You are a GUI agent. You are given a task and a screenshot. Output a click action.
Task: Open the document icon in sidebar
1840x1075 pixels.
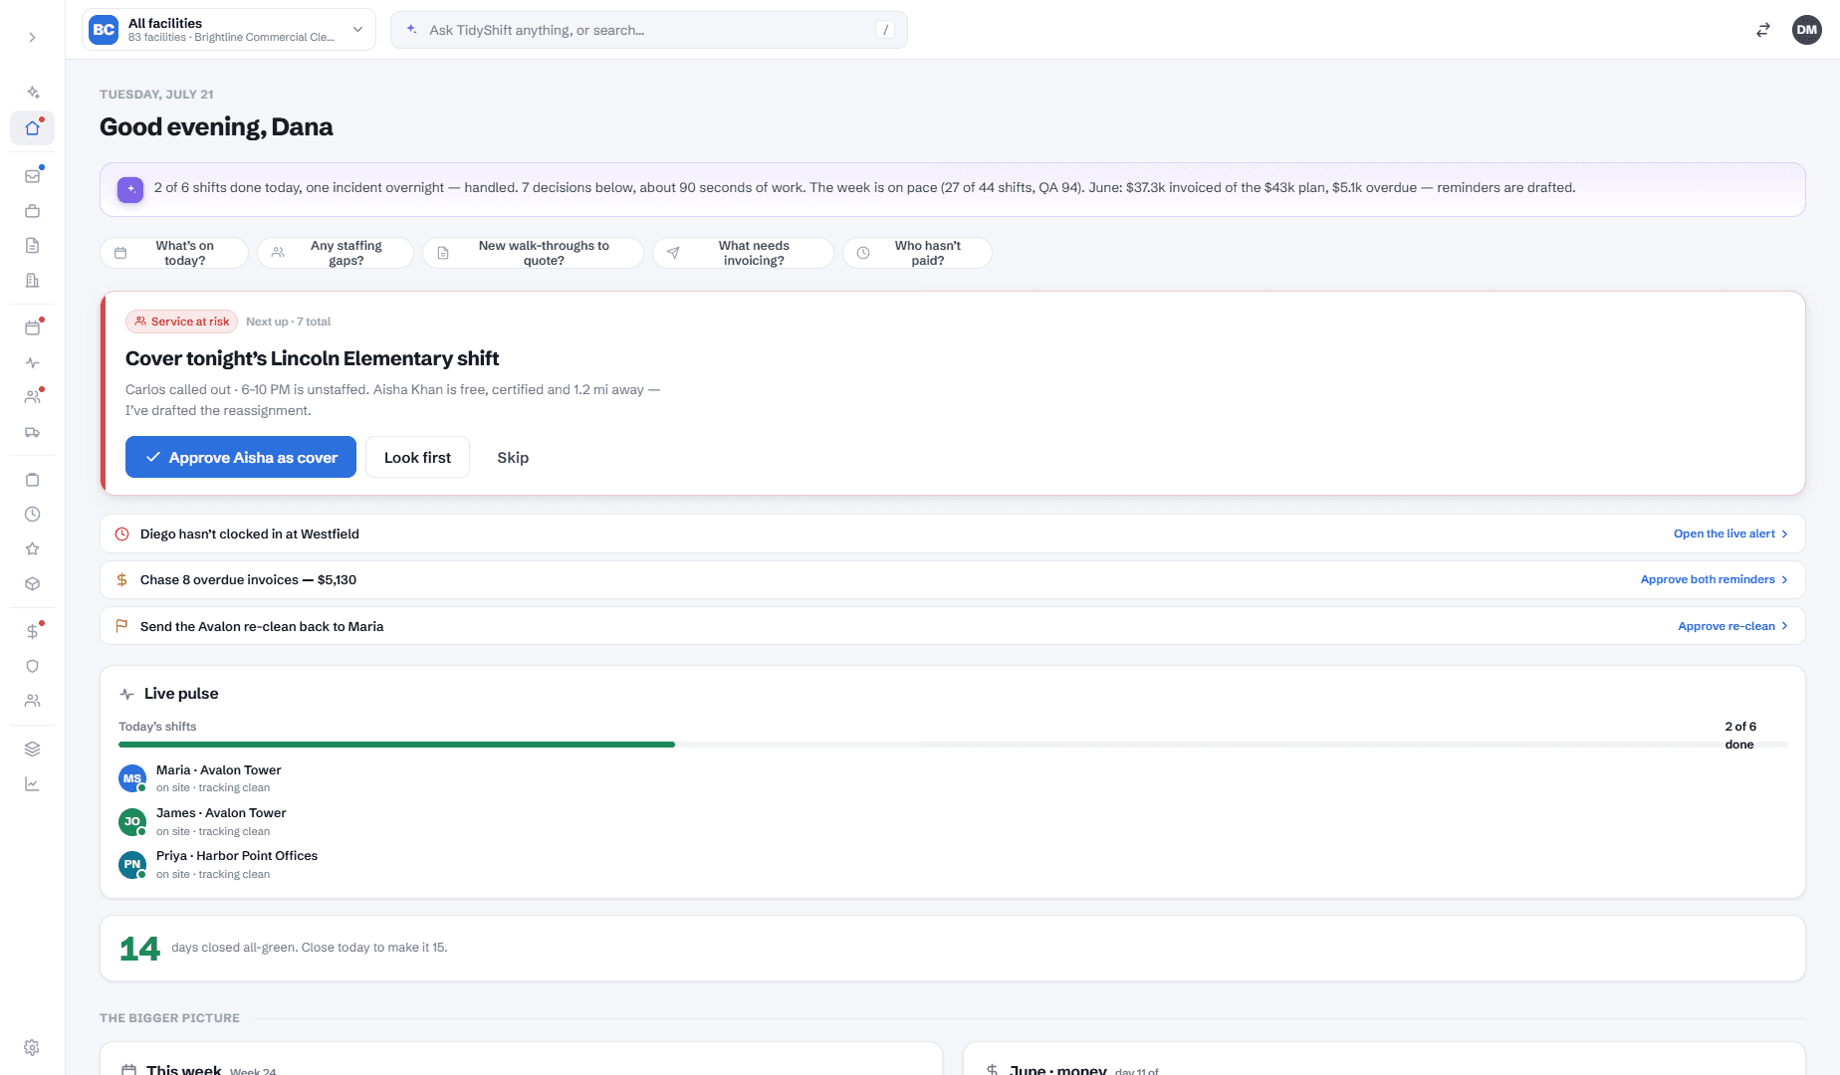[32, 246]
